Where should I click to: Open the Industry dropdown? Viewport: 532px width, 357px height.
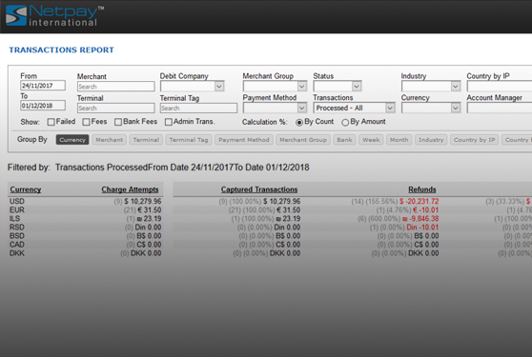[x=431, y=86]
